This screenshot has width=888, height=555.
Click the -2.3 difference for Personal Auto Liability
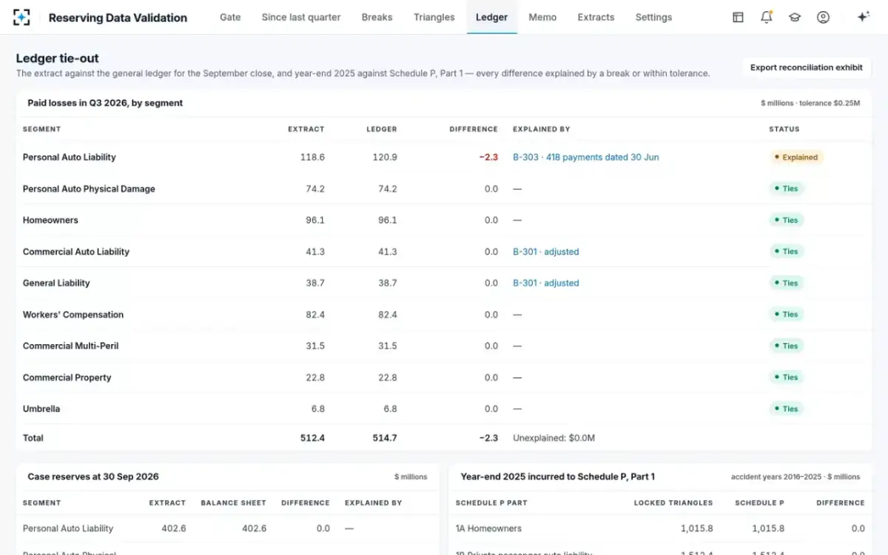click(x=488, y=158)
